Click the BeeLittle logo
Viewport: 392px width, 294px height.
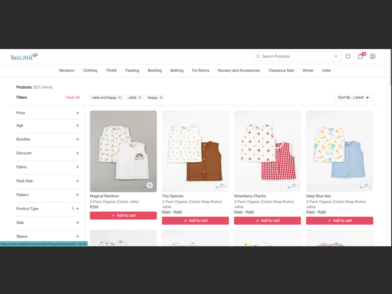(24, 57)
